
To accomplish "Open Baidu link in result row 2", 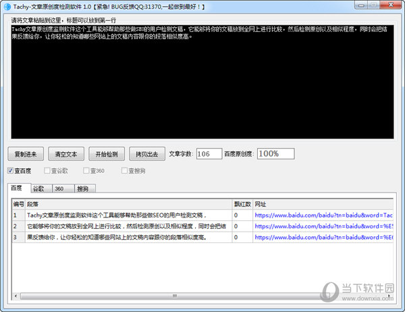I will 323,226.
